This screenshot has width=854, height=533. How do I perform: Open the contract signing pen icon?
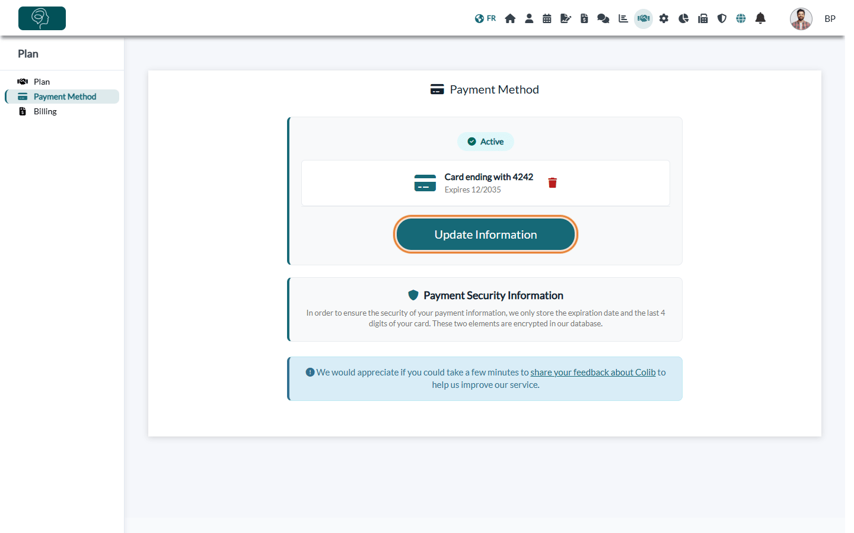[566, 18]
